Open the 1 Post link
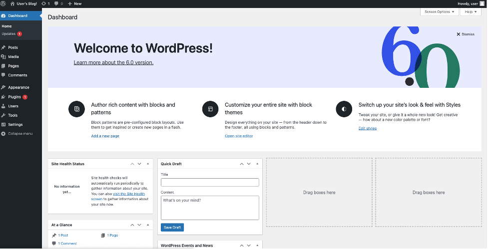 click(x=63, y=236)
